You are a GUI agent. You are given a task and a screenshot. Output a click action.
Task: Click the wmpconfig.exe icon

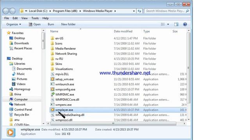(52, 89)
